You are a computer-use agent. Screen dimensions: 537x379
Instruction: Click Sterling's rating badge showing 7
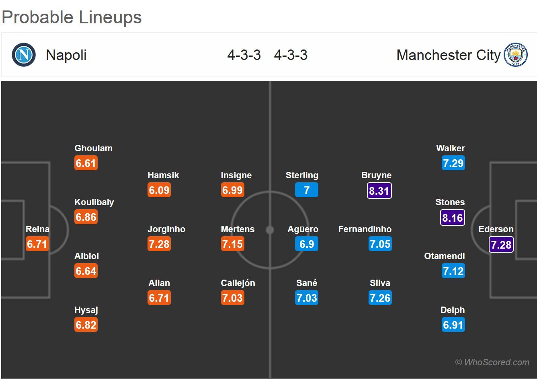307,190
